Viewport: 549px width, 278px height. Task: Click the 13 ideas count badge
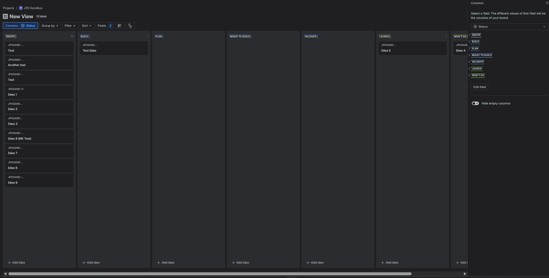[x=41, y=16]
